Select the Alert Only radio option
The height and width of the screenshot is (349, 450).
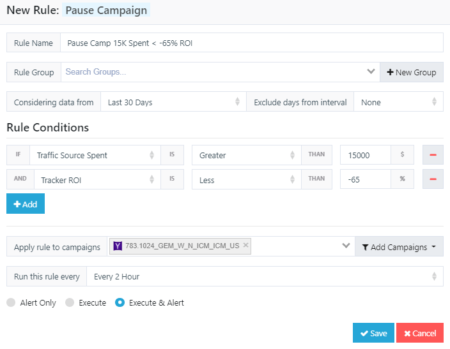(11, 302)
